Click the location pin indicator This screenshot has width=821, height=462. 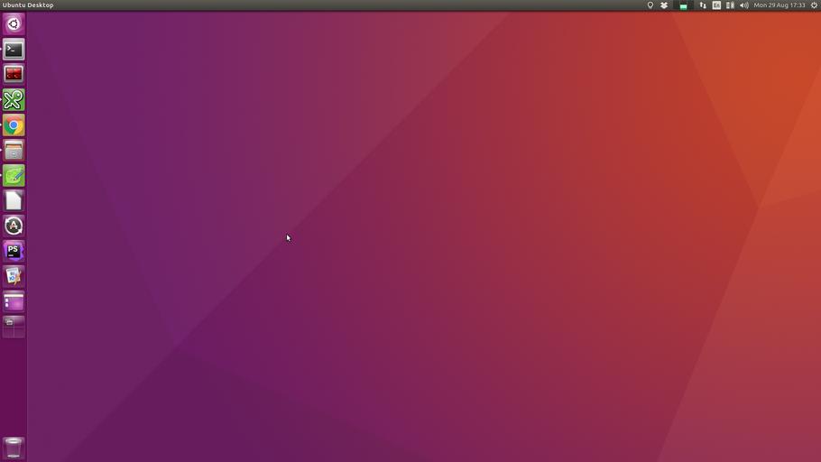pyautogui.click(x=650, y=5)
